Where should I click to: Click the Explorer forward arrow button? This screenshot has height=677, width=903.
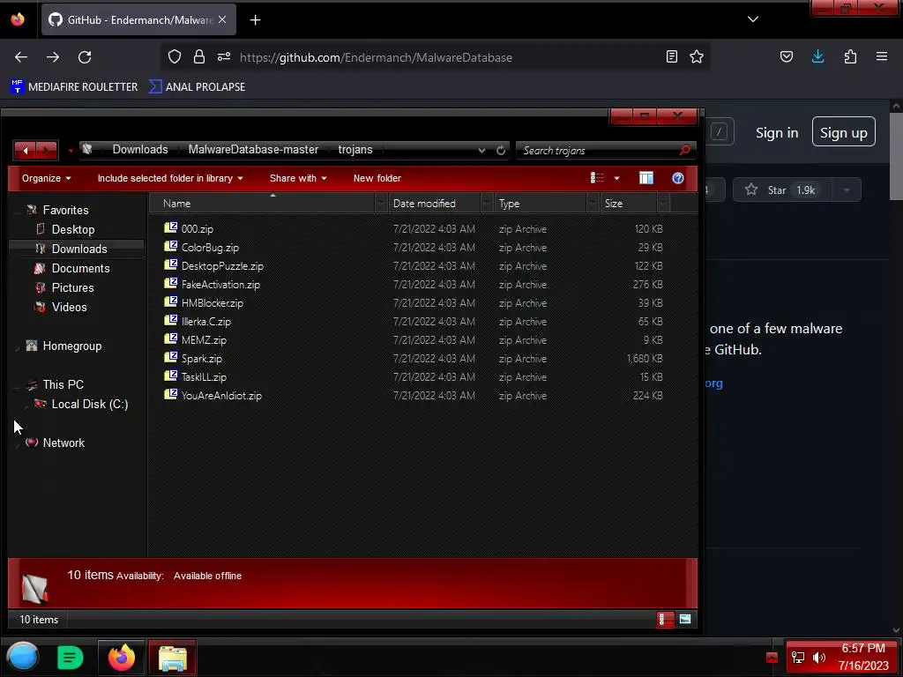pyautogui.click(x=46, y=150)
